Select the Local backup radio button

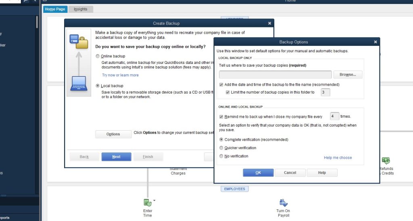pos(98,86)
